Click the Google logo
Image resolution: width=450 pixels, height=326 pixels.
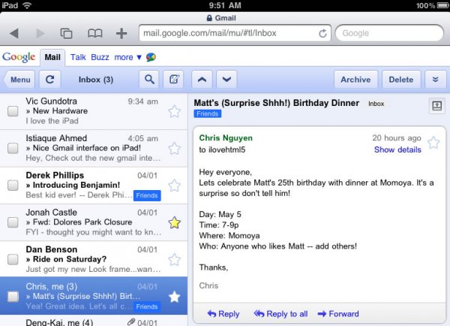(19, 57)
